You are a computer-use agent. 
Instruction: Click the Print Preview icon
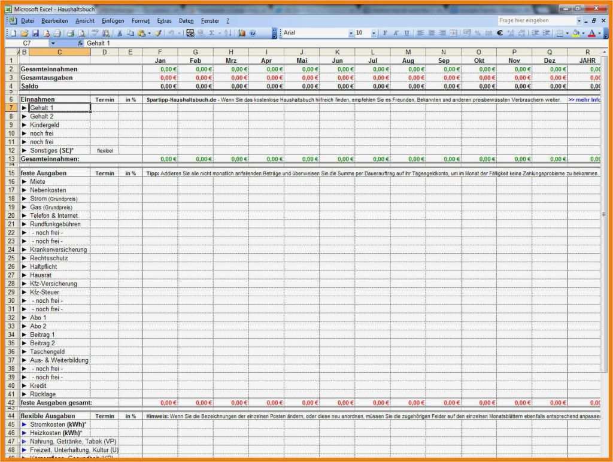pyautogui.click(x=81, y=32)
